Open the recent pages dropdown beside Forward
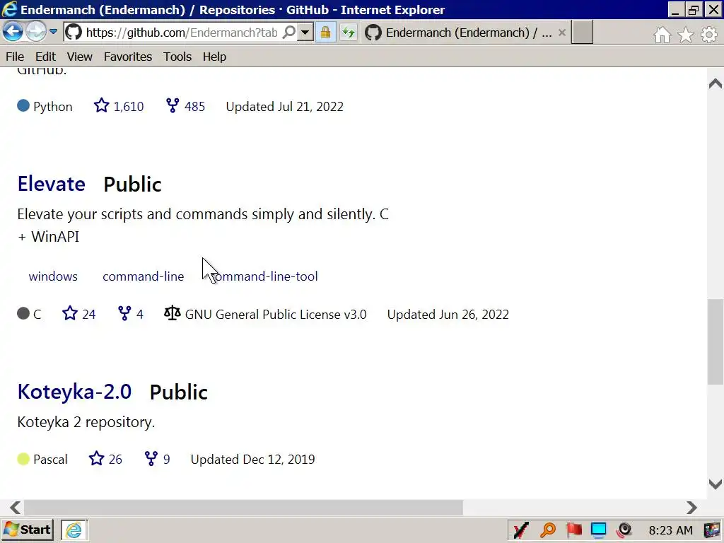The image size is (724, 543). coord(53,32)
